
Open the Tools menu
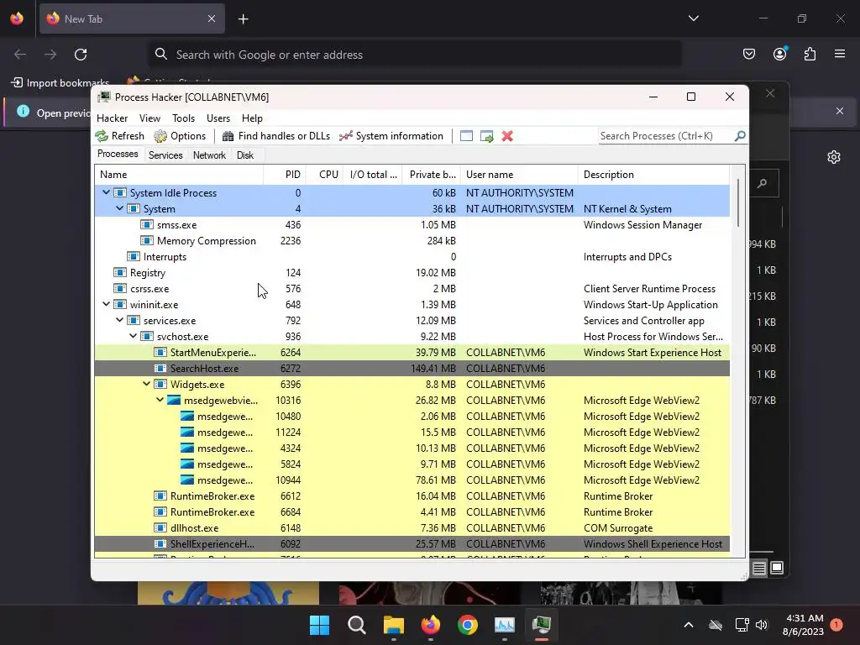[183, 118]
